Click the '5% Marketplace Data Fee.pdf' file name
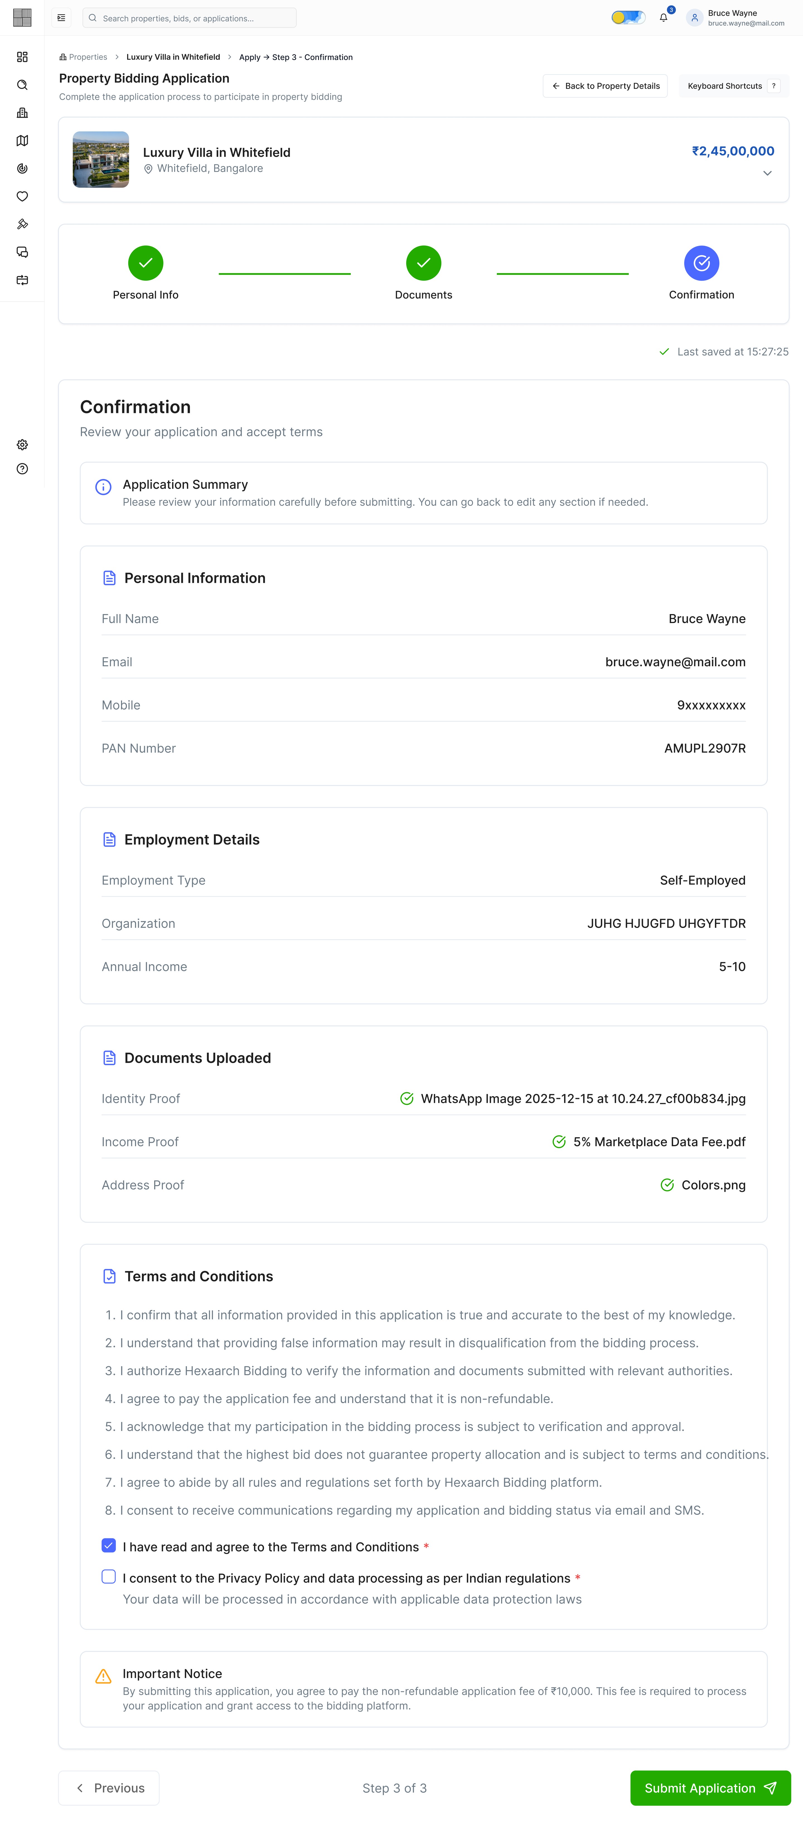Screen dimensions: 803x1828 click(659, 1142)
